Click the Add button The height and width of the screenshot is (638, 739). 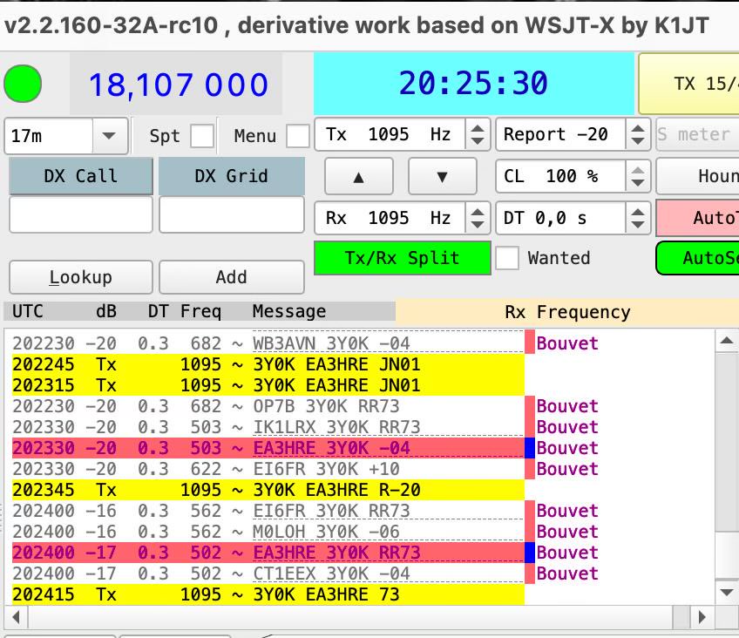point(232,277)
